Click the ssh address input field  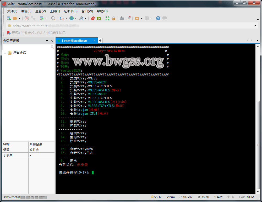[132, 26]
